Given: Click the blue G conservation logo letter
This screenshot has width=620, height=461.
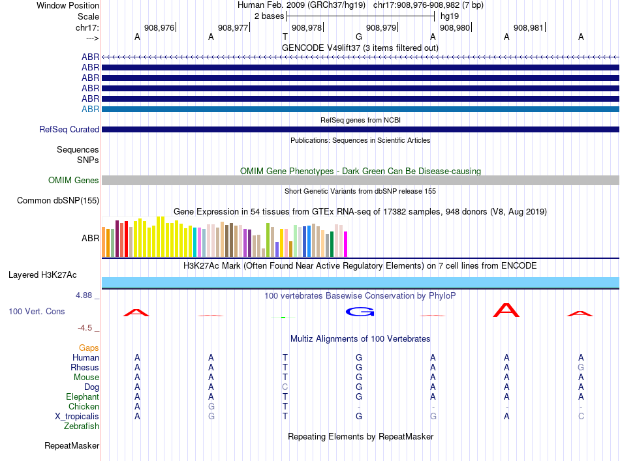Looking at the screenshot, I should coord(360,312).
